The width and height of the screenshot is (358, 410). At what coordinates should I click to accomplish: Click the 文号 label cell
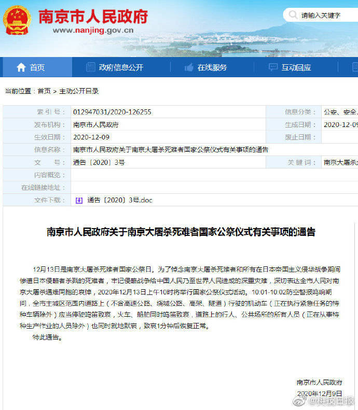[37, 162]
